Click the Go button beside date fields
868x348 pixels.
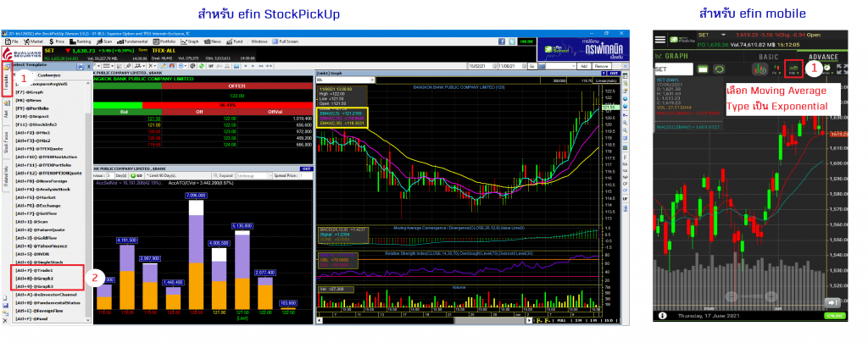click(x=531, y=66)
